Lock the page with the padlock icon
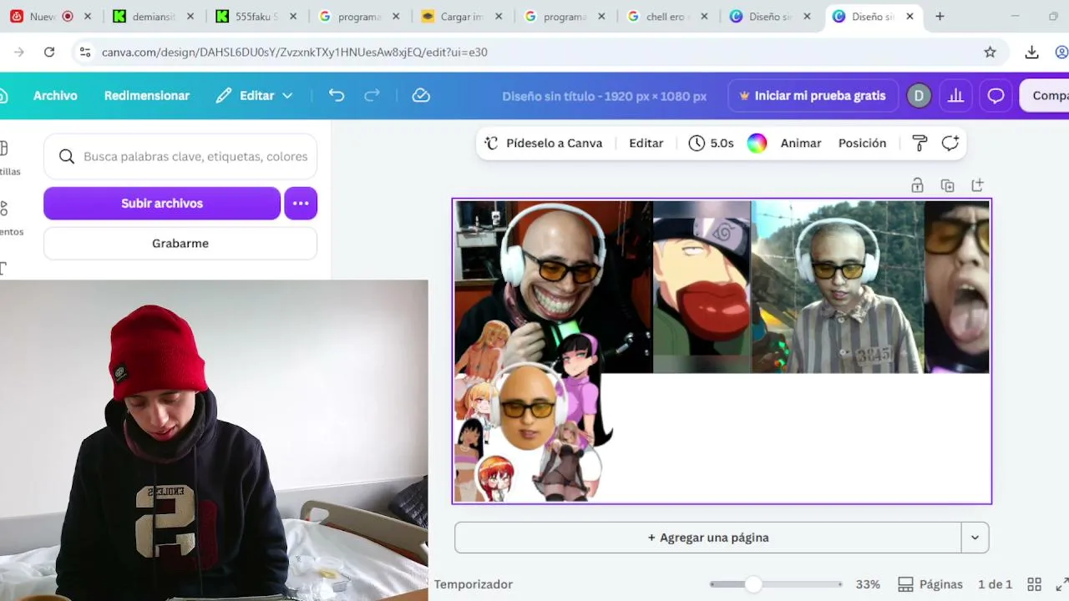 [917, 185]
